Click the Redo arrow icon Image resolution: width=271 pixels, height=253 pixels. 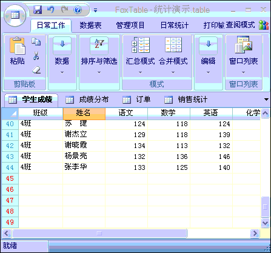(64, 10)
